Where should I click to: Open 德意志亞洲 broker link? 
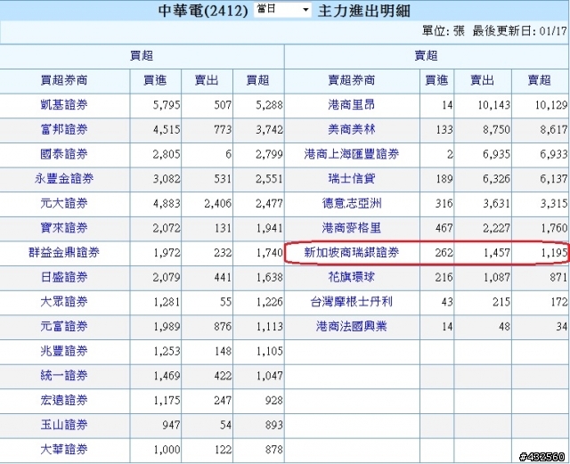point(352,203)
